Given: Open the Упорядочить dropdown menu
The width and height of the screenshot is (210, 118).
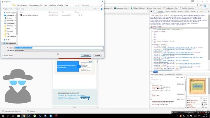Looking at the screenshot, I should coord(8,9).
